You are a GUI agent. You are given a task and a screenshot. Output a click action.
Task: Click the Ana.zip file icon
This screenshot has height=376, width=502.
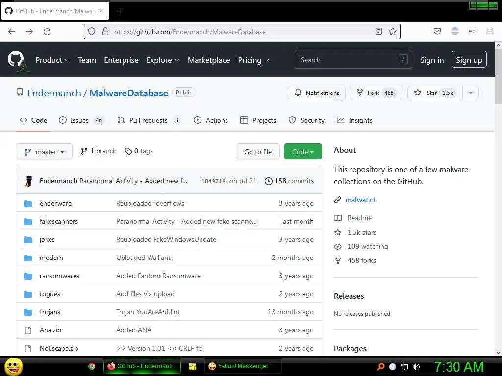click(28, 330)
